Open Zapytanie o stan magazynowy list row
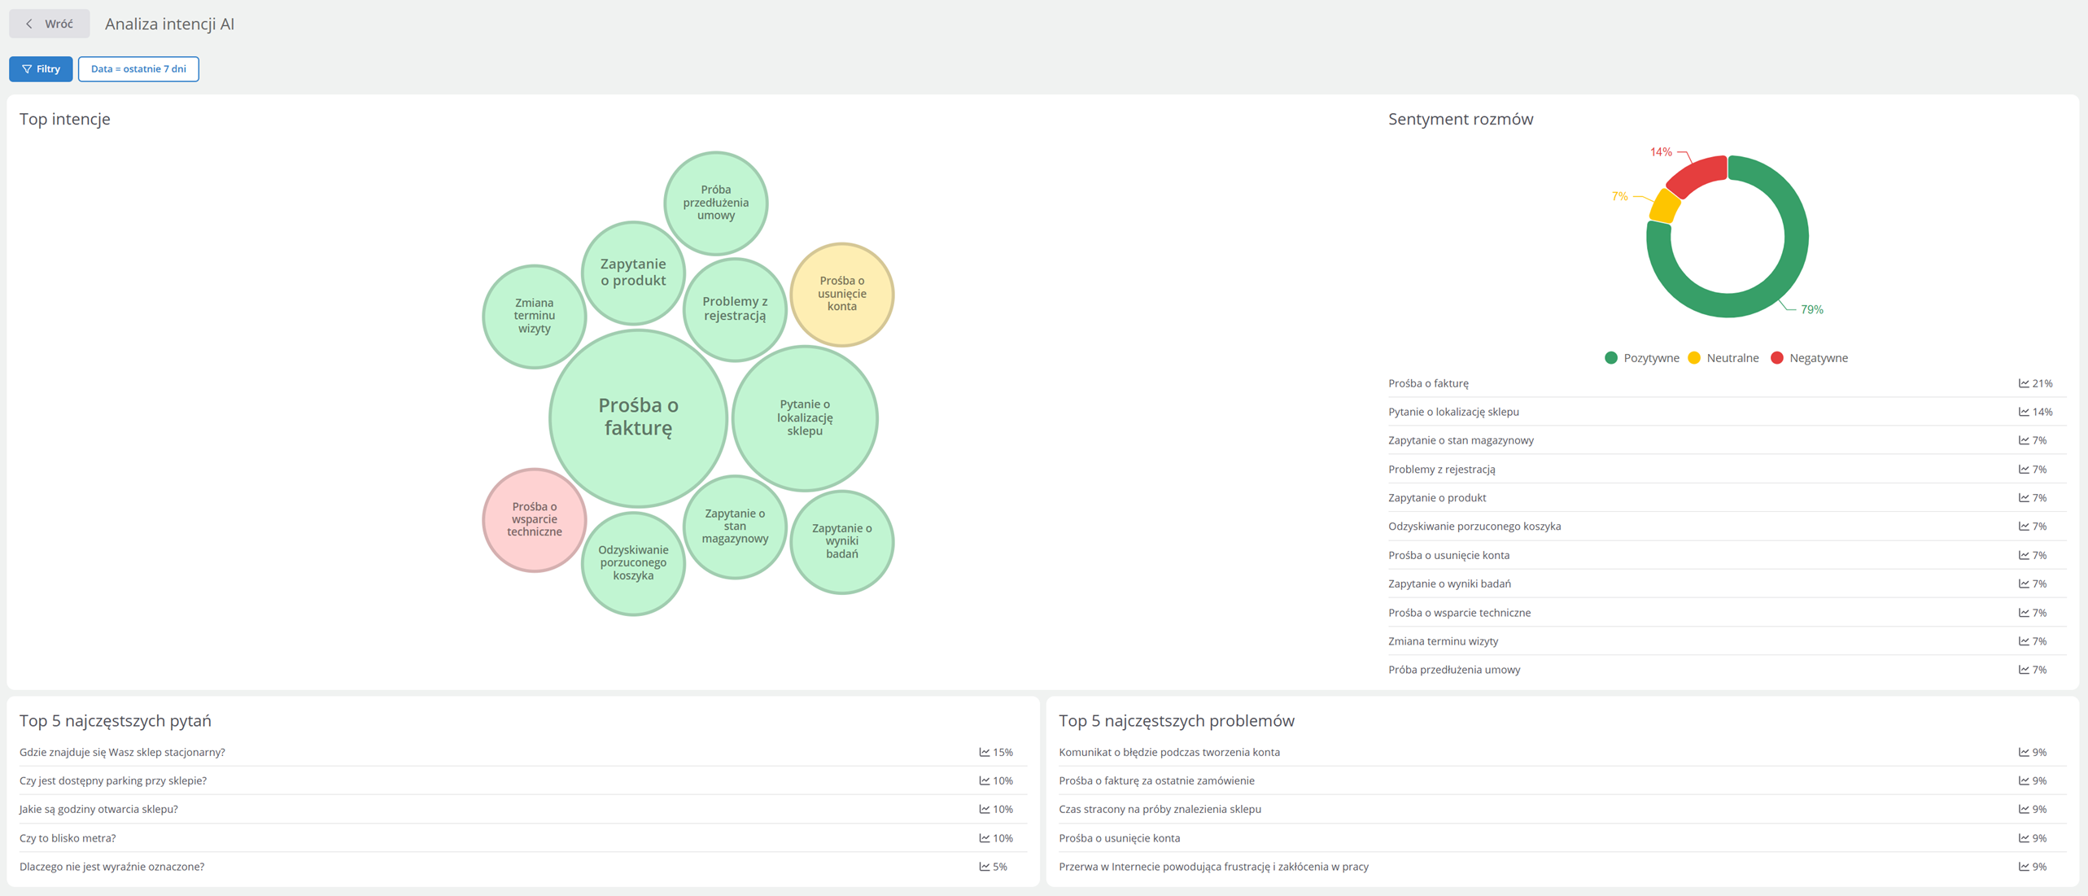Image resolution: width=2088 pixels, height=896 pixels. (x=1461, y=440)
